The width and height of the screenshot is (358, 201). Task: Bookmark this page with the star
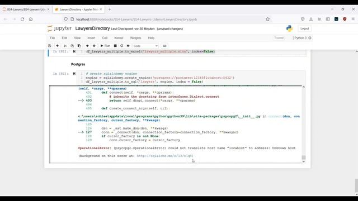coord(268,20)
